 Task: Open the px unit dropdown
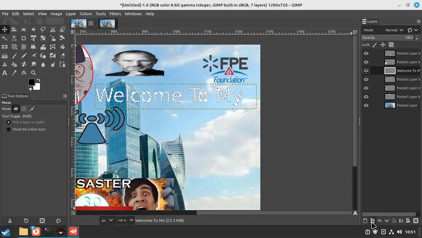point(107,220)
